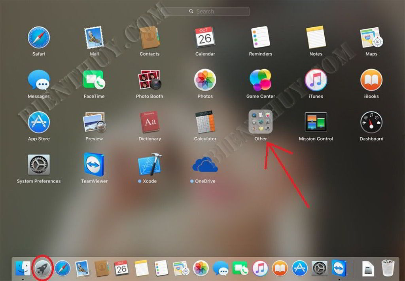Open the Trash in the Dock
405x281 pixels.
(x=388, y=268)
